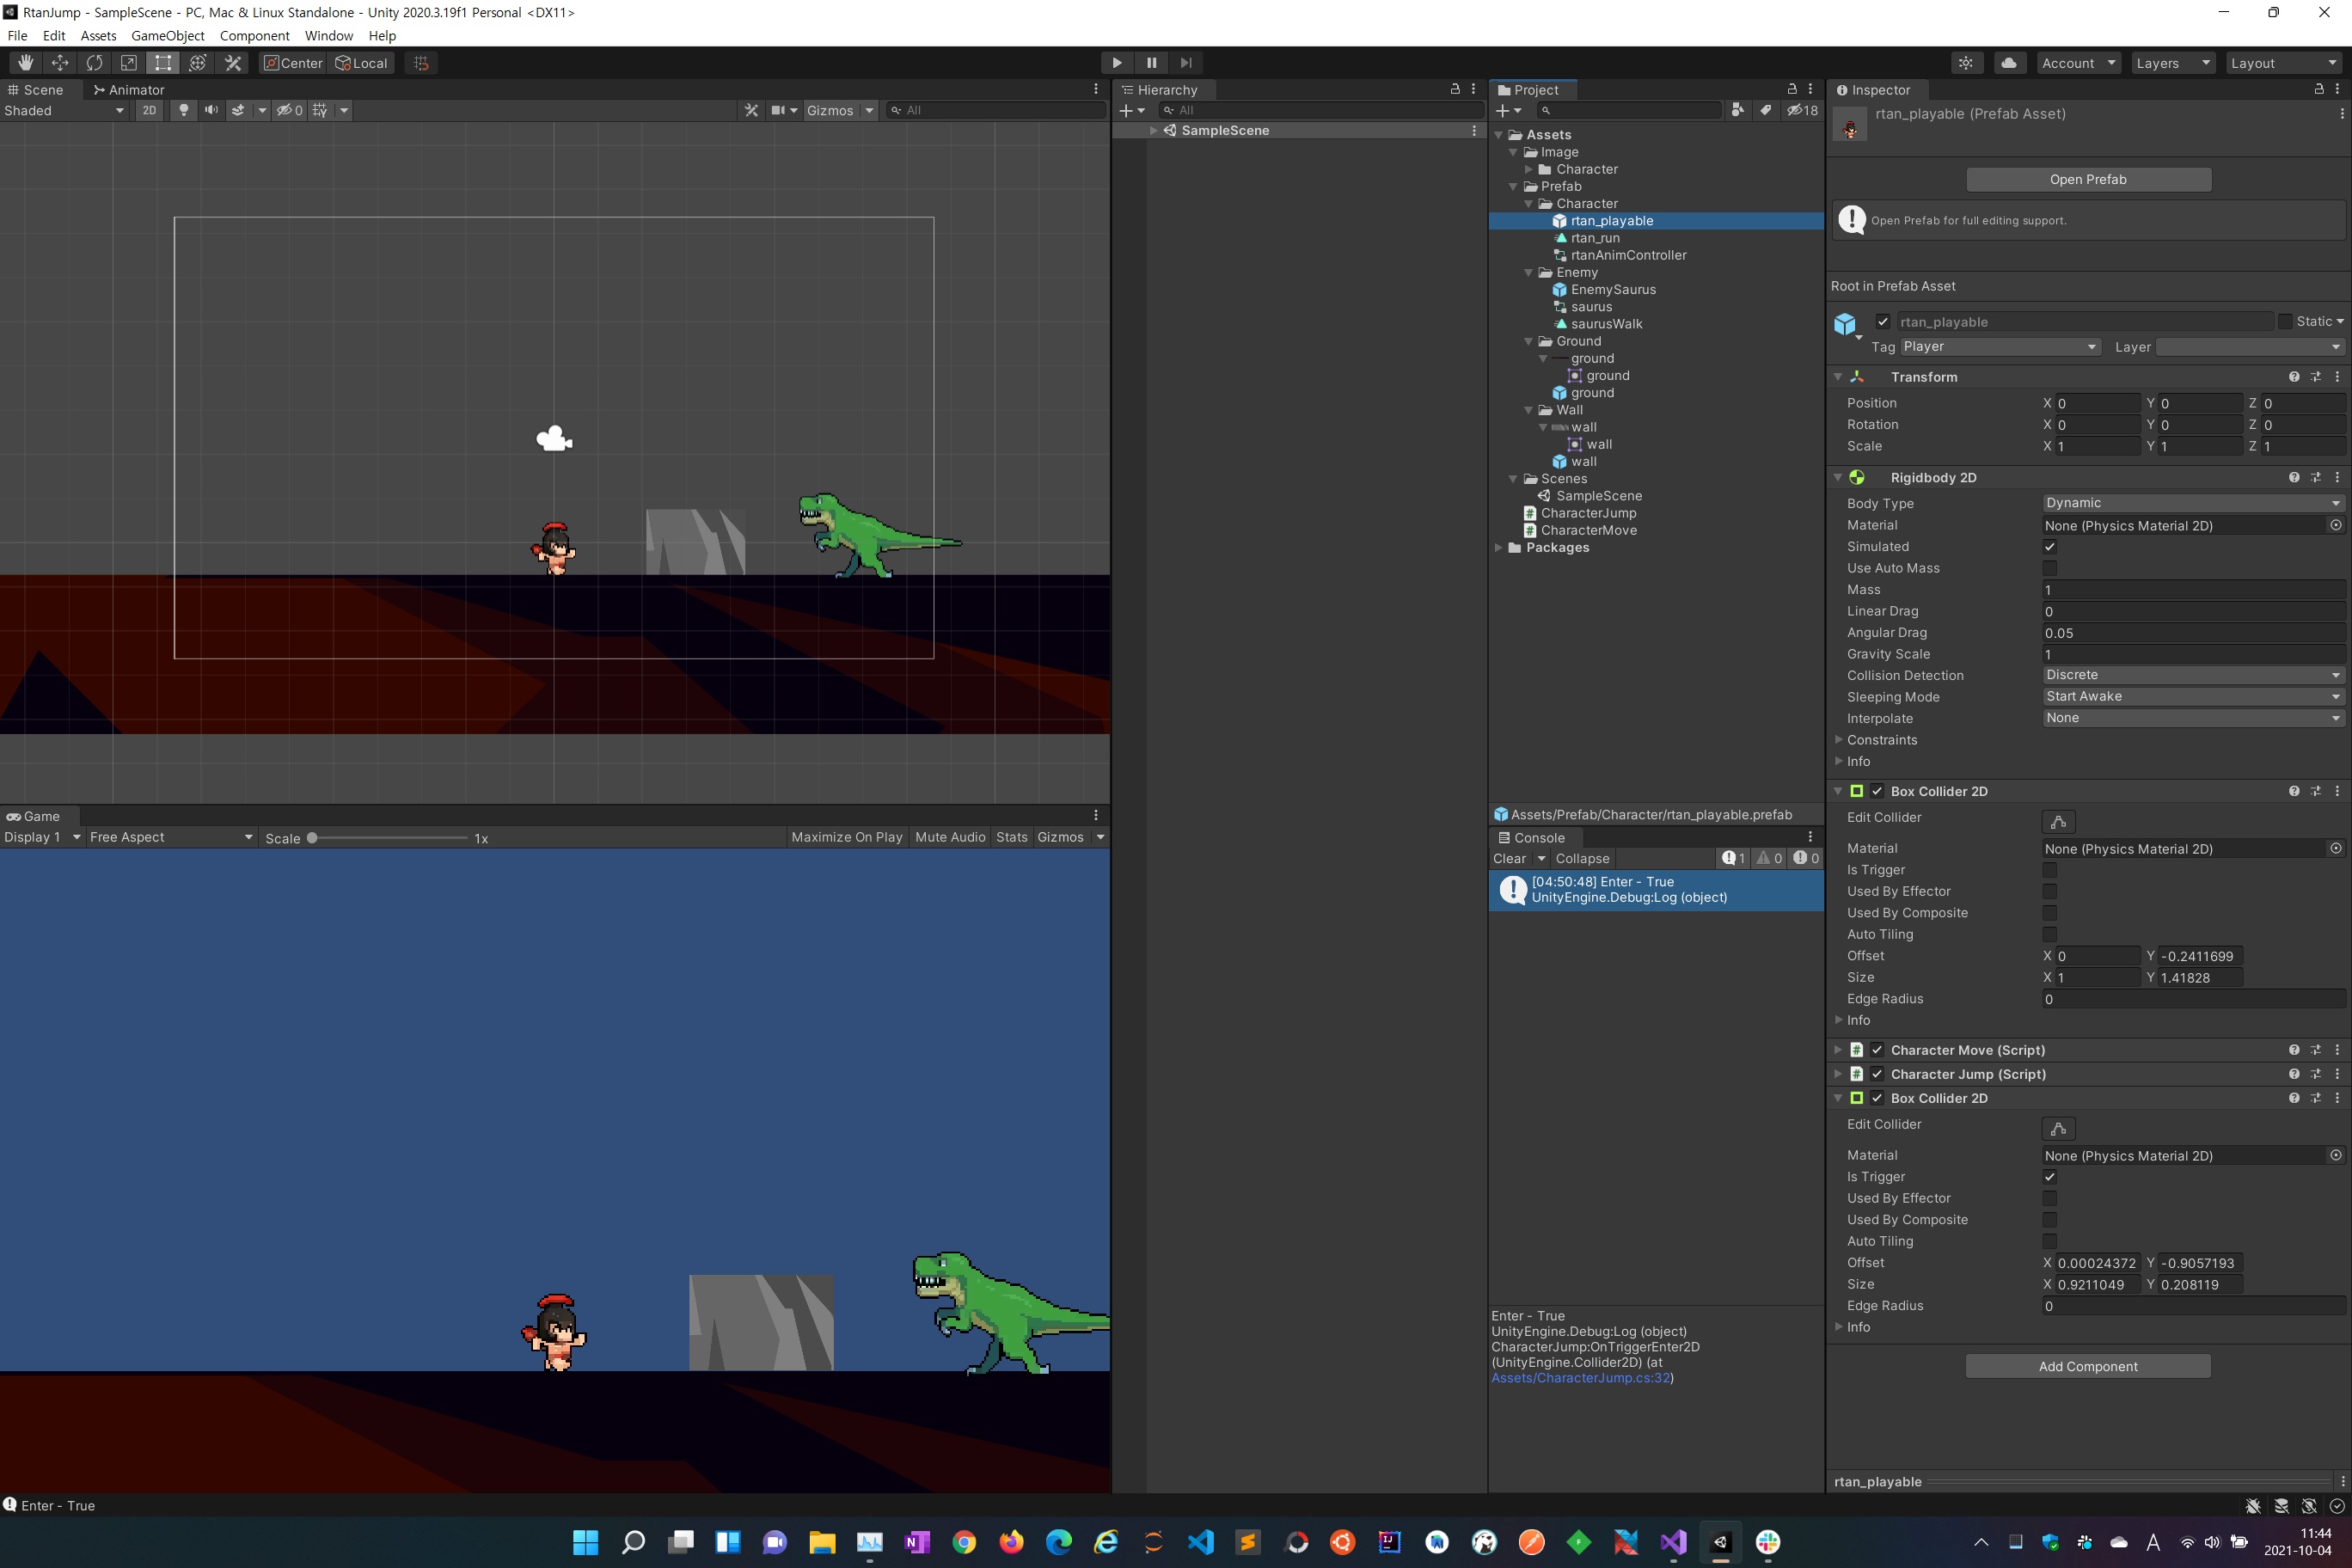The width and height of the screenshot is (2352, 1568).
Task: Adjust the Game view Scale slider
Action: point(312,838)
